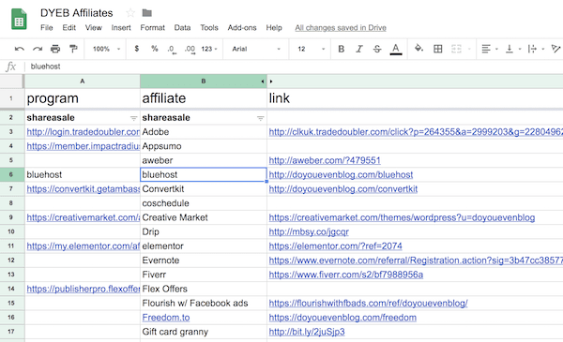Select the Creative Market cell
This screenshot has width=563, height=342.
pos(204,217)
